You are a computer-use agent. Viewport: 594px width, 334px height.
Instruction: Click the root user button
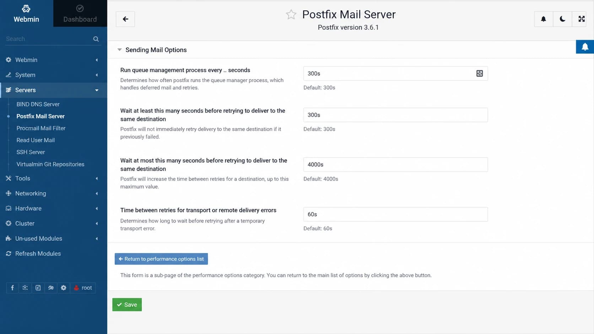pos(83,288)
